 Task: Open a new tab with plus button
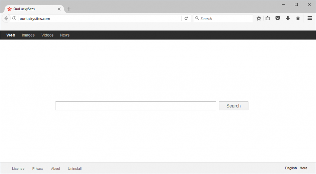pos(69,9)
